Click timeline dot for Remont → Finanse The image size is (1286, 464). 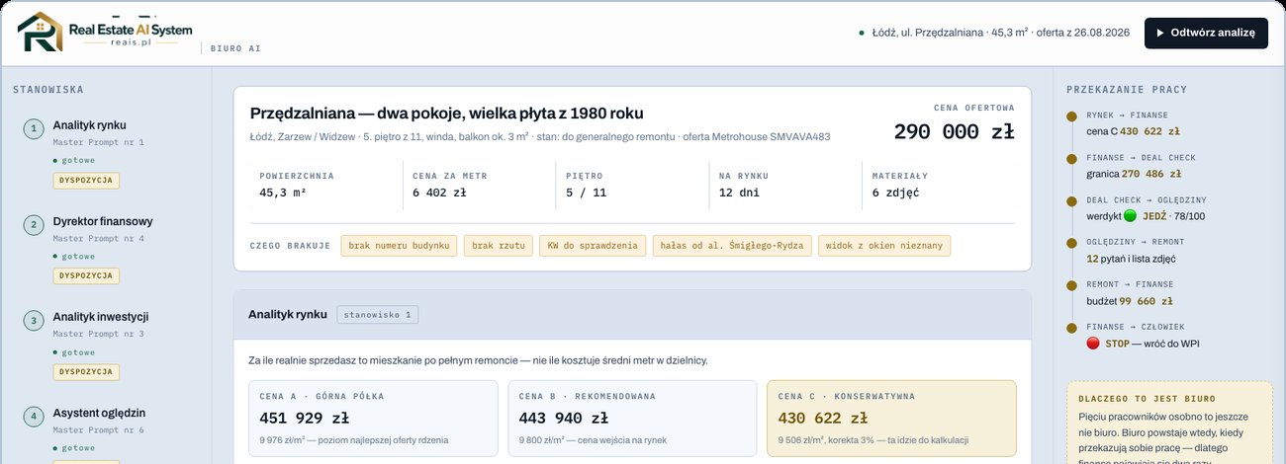point(1071,285)
